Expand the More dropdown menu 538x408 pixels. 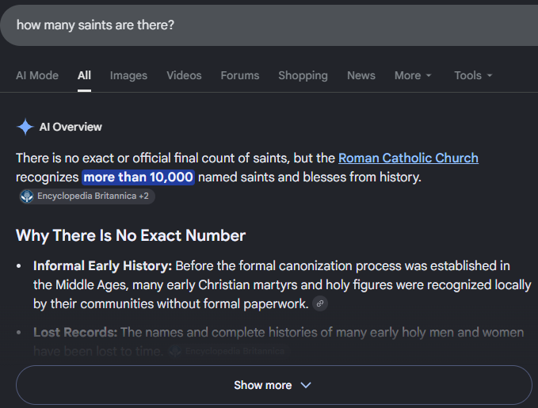point(413,75)
